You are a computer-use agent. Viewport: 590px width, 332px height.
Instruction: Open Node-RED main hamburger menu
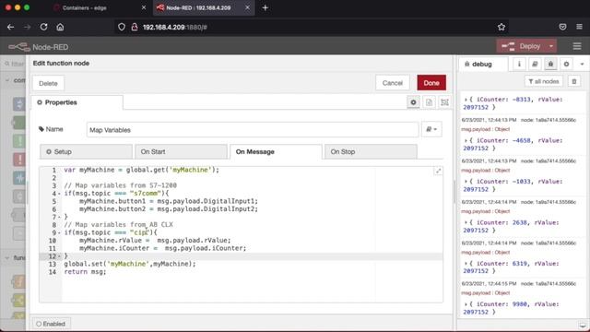click(x=577, y=46)
